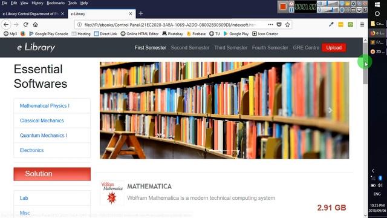Save page to Pocket icon
The image size is (387, 218).
[x=279, y=24]
